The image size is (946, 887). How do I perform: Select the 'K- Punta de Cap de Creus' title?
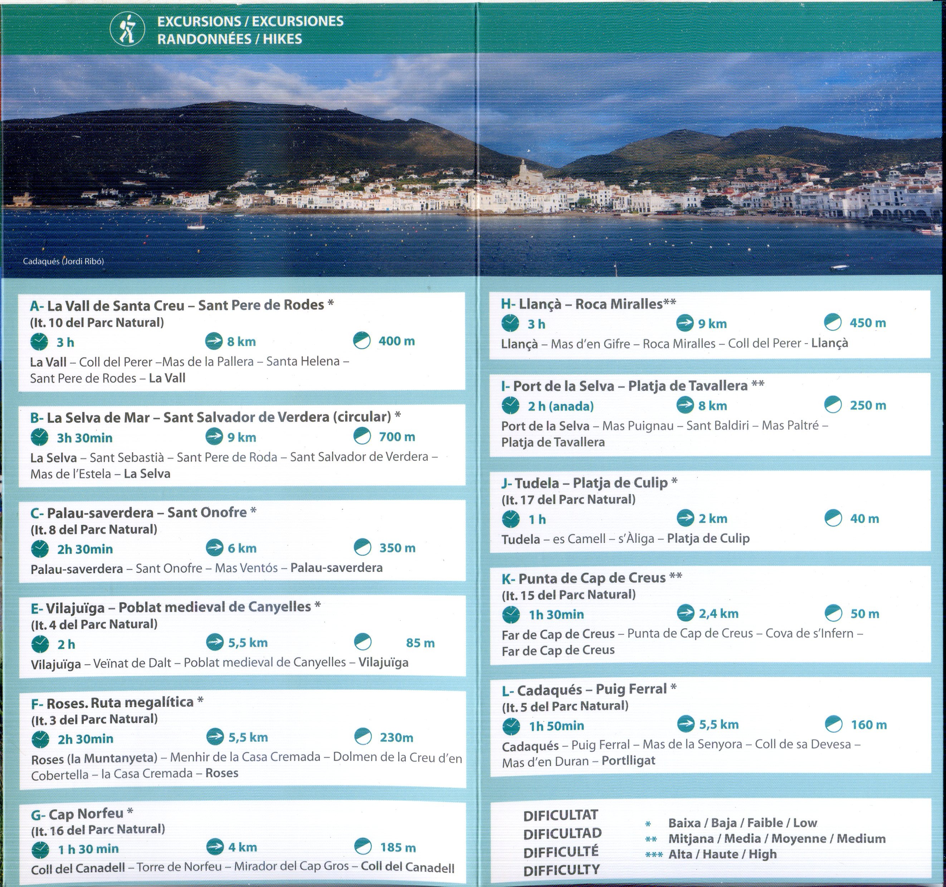coord(591,578)
